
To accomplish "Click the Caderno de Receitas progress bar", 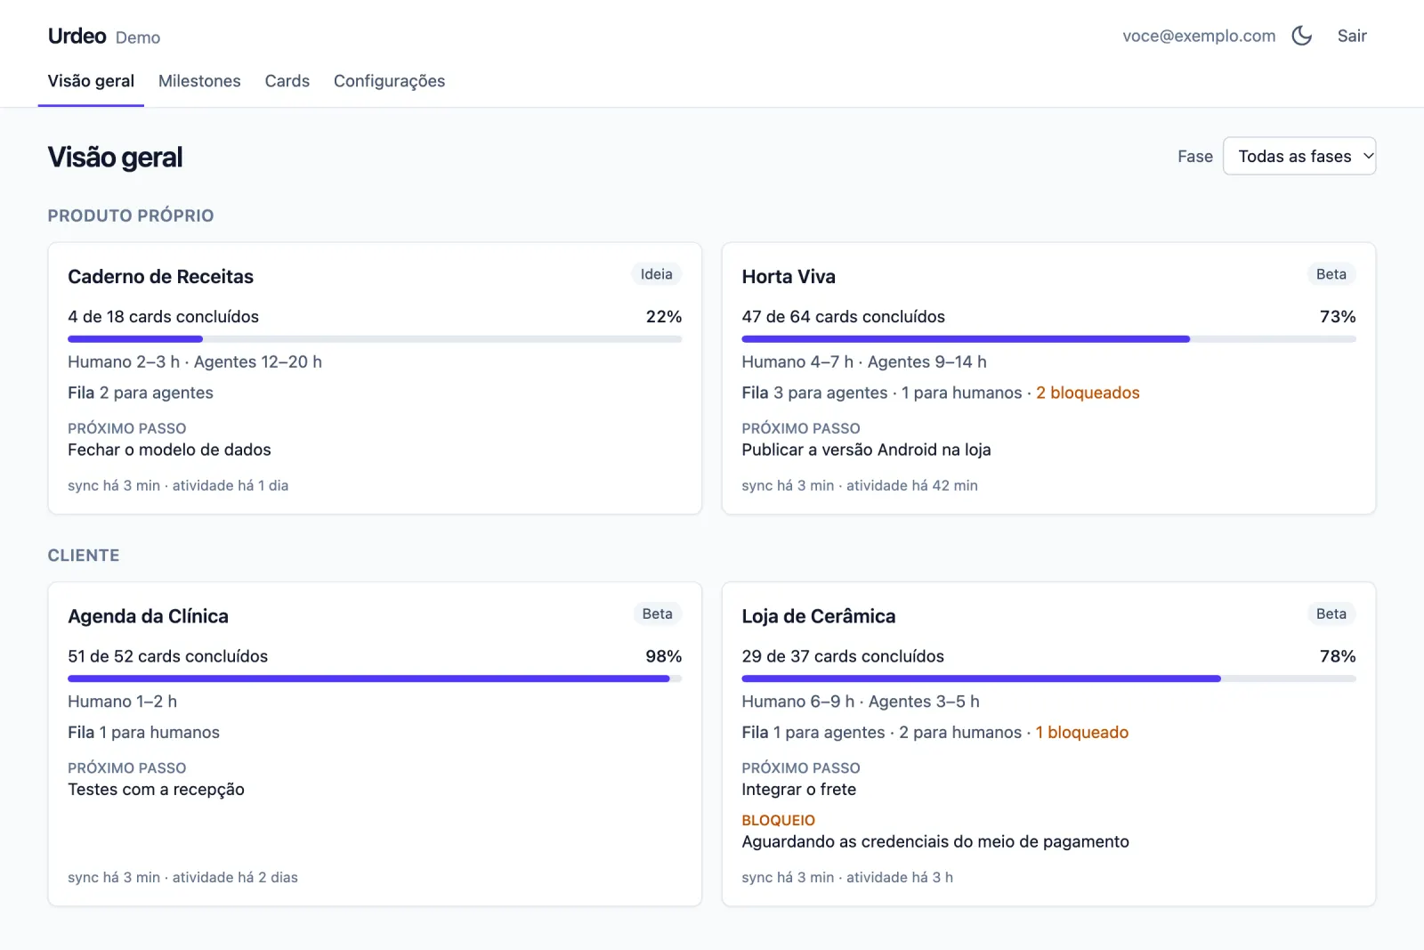I will tap(375, 339).
